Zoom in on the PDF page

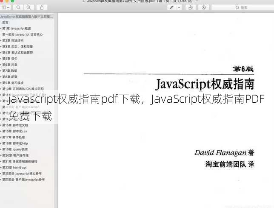29,8
